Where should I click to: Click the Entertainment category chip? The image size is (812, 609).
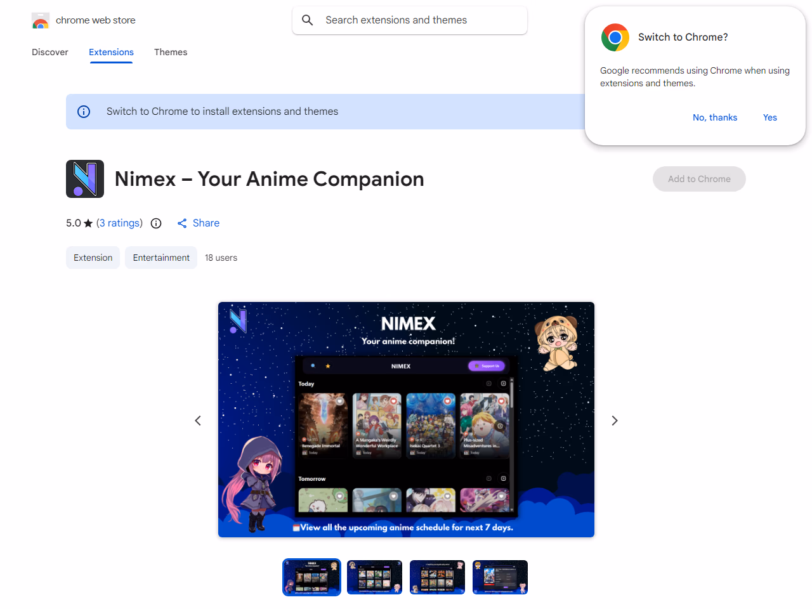tap(161, 258)
